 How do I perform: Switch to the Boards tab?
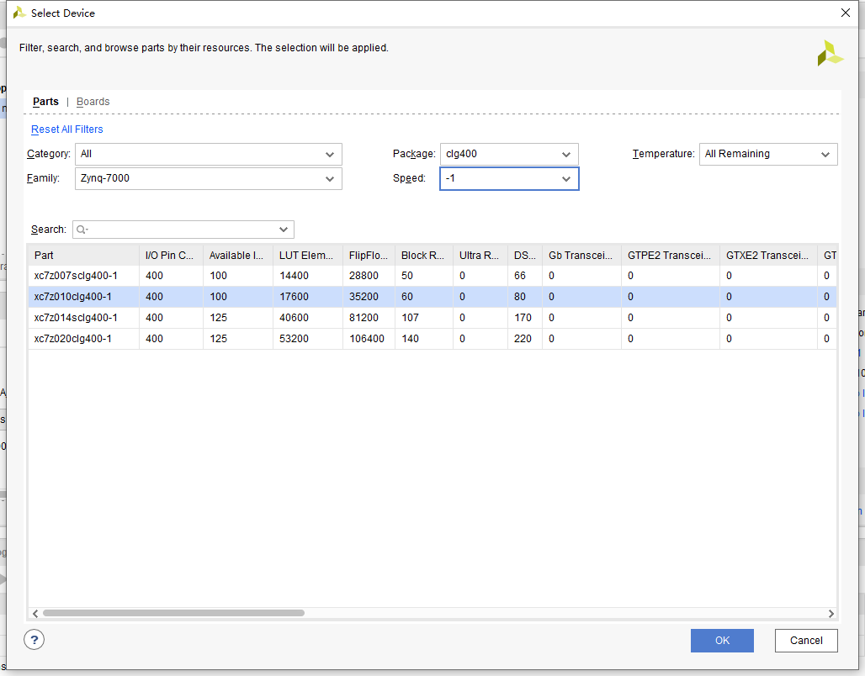(93, 102)
